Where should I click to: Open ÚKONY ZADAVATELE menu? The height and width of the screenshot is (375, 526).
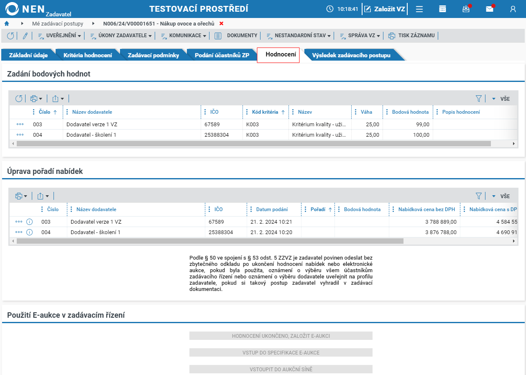coord(121,36)
